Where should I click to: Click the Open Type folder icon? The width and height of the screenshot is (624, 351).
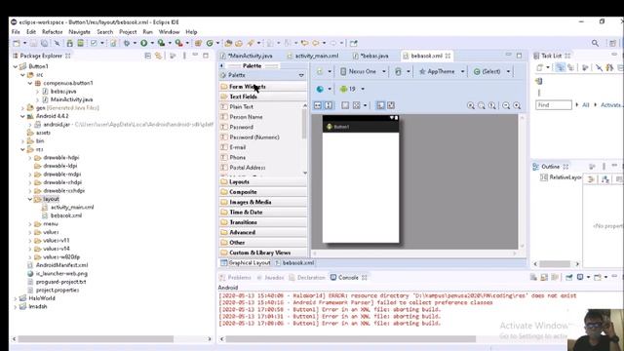[x=228, y=43]
